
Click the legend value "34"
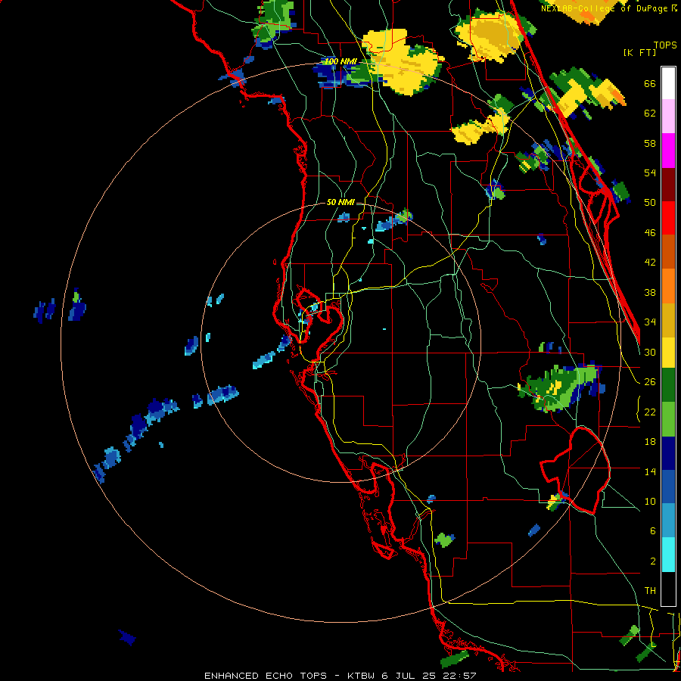(x=650, y=322)
